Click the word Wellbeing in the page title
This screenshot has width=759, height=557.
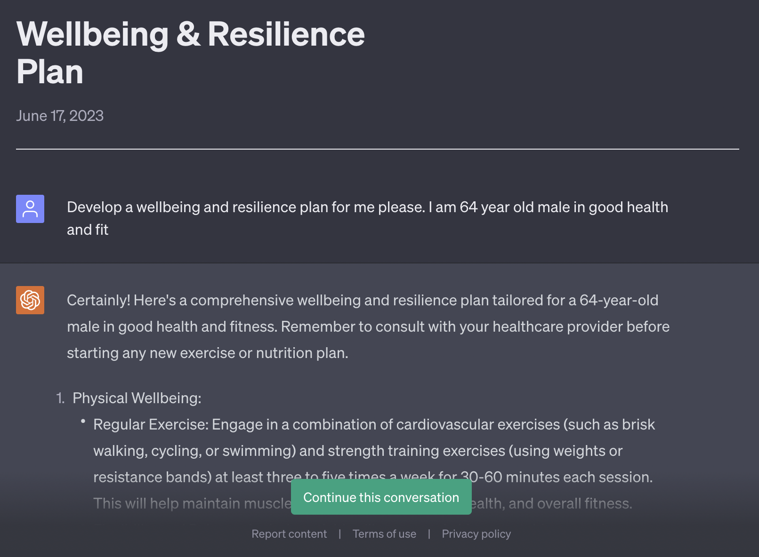[92, 34]
